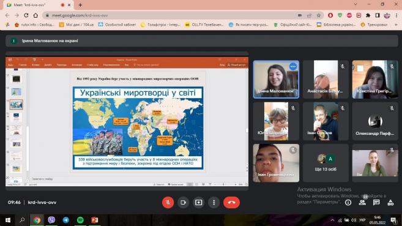Image resolution: width=402 pixels, height=226 pixels.
Task: Unmute microphone in Meet call controls
Action: 168,202
